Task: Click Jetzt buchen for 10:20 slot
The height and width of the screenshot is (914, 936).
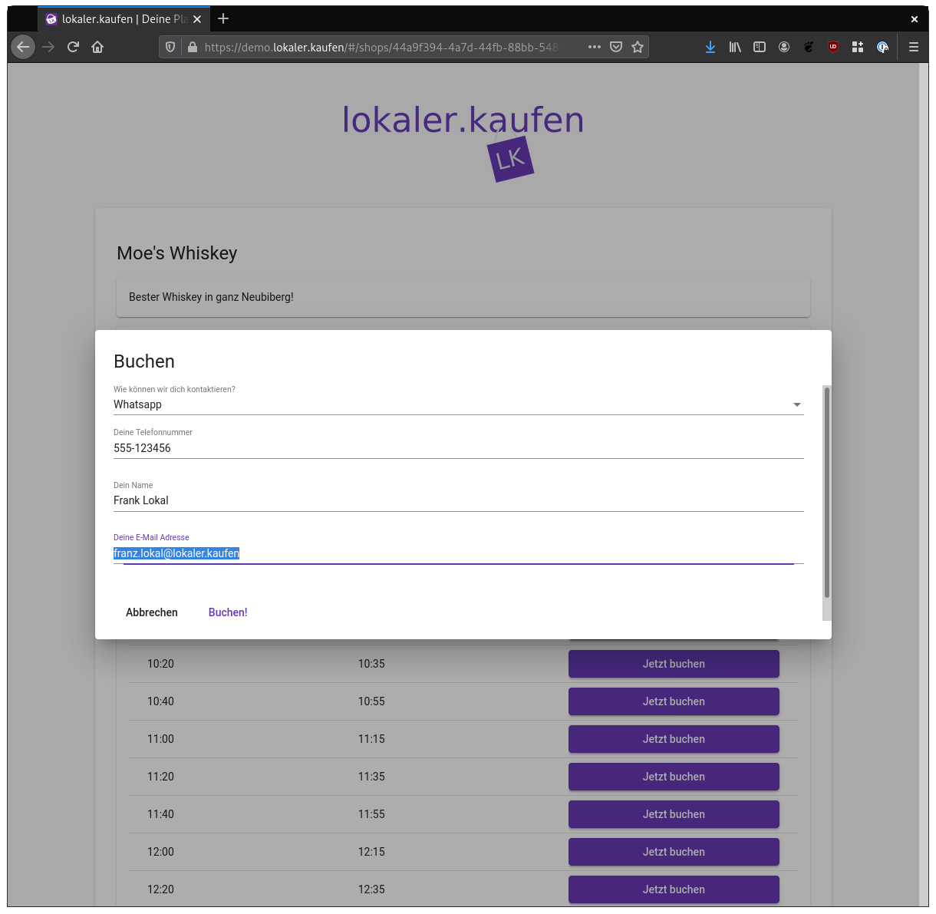Action: (674, 664)
